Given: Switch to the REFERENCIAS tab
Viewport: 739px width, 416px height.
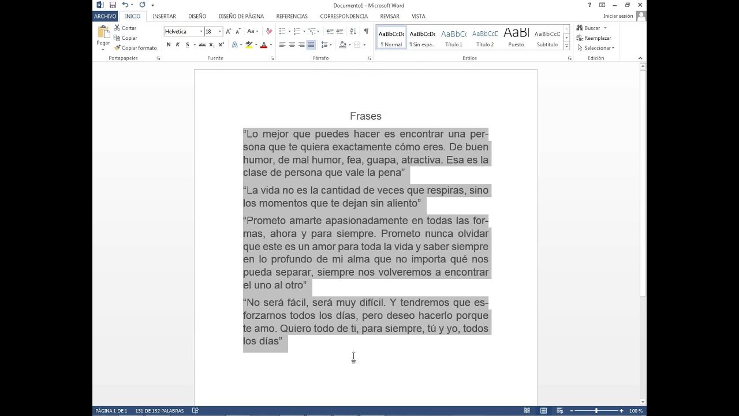Looking at the screenshot, I should point(292,16).
